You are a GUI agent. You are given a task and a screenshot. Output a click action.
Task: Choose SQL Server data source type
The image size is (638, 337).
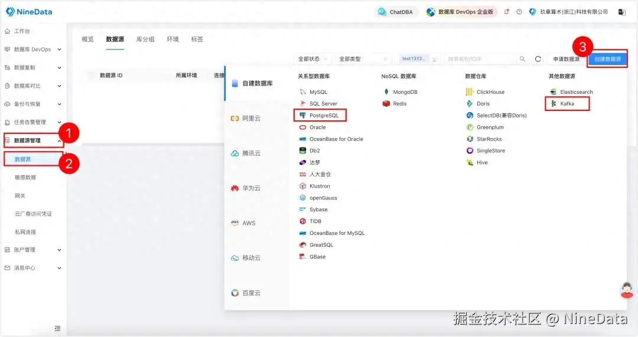point(318,104)
